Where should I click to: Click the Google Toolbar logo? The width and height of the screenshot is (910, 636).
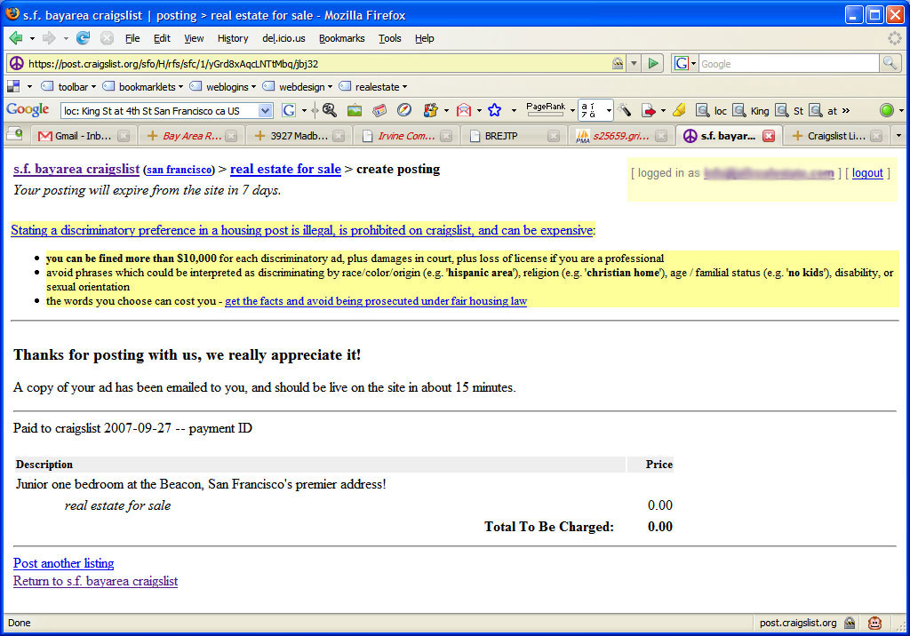pyautogui.click(x=28, y=109)
